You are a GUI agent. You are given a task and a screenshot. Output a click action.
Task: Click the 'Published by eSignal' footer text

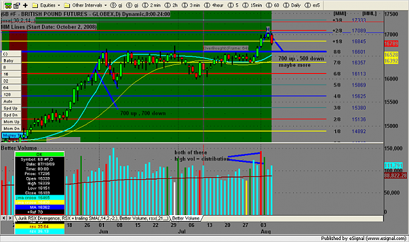363,238
